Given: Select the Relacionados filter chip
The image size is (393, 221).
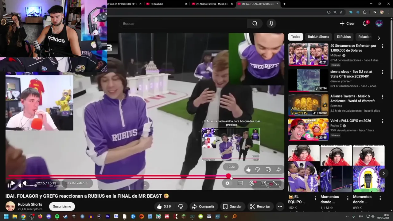Looking at the screenshot, I should [x=365, y=37].
